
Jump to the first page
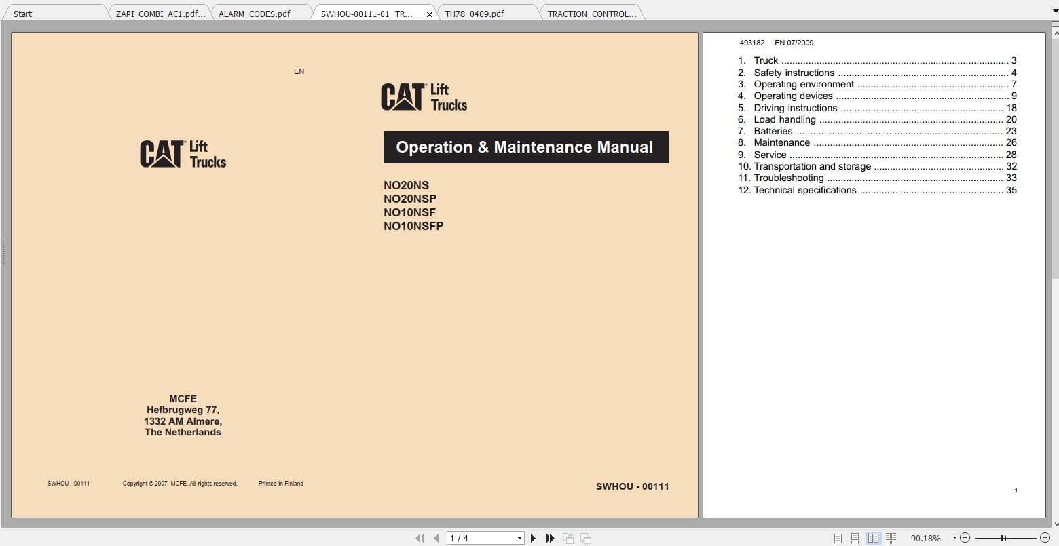coord(420,537)
